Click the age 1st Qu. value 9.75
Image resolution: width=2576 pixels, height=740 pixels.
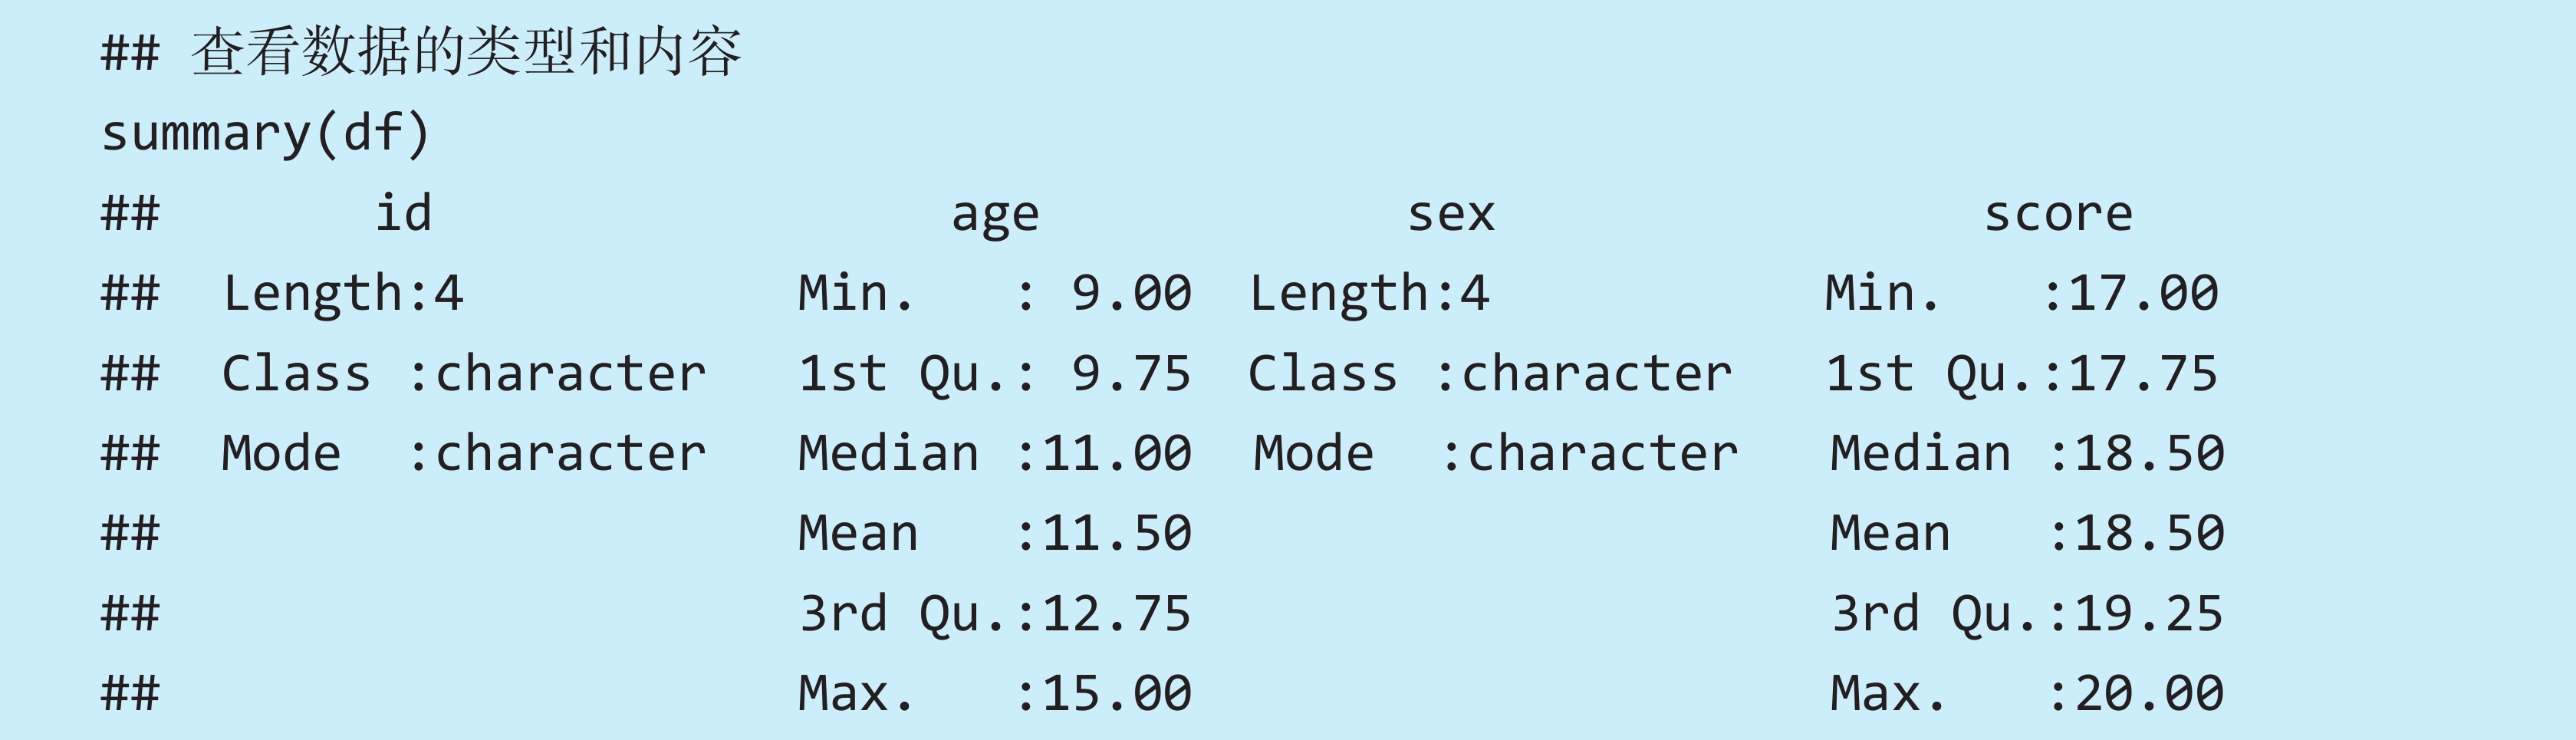click(1131, 373)
